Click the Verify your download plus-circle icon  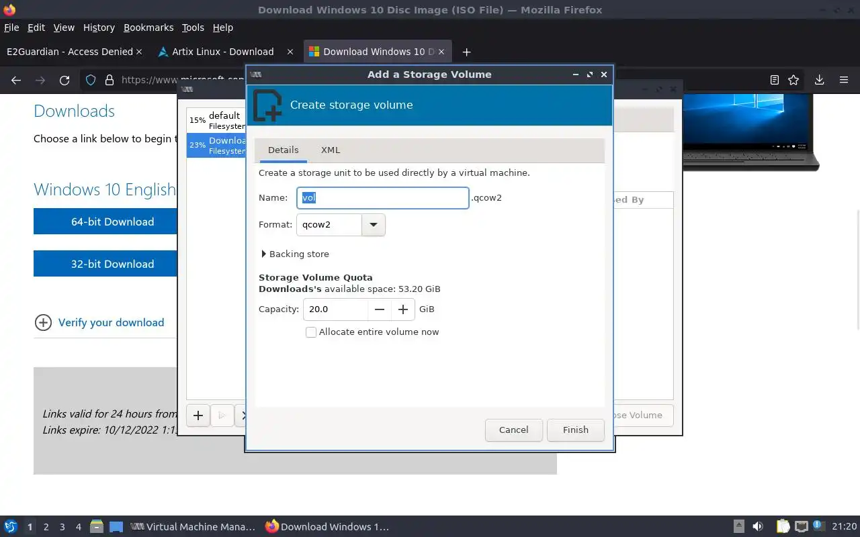pyautogui.click(x=43, y=323)
